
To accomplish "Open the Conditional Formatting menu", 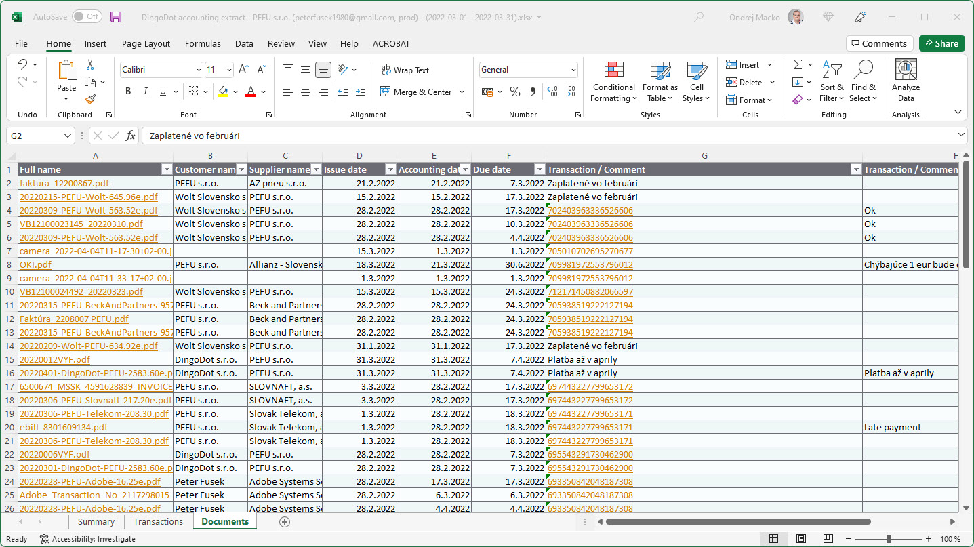I will click(x=613, y=81).
